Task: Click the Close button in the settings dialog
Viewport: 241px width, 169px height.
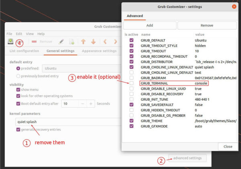Action: (228, 147)
